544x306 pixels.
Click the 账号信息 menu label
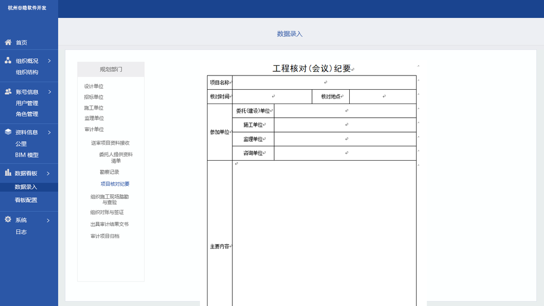[27, 92]
